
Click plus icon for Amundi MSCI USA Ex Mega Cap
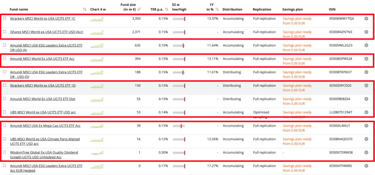coord(366,126)
